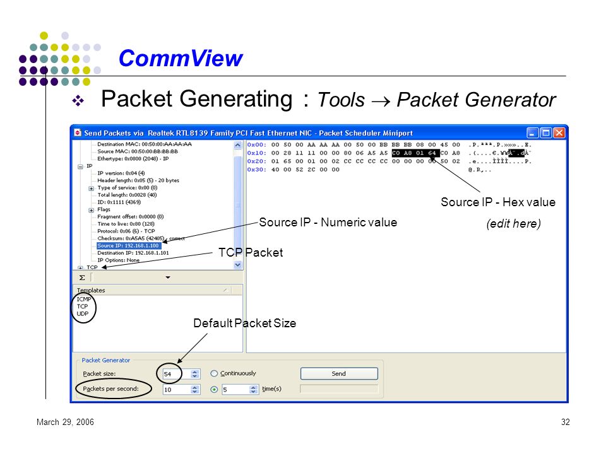
Task: Click the hex offset 0x00: label
Action: coord(257,145)
